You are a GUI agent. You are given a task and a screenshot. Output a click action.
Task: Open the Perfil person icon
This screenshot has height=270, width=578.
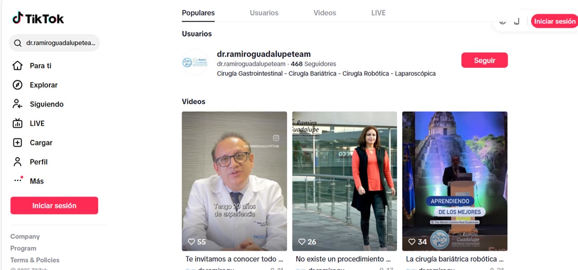point(18,162)
